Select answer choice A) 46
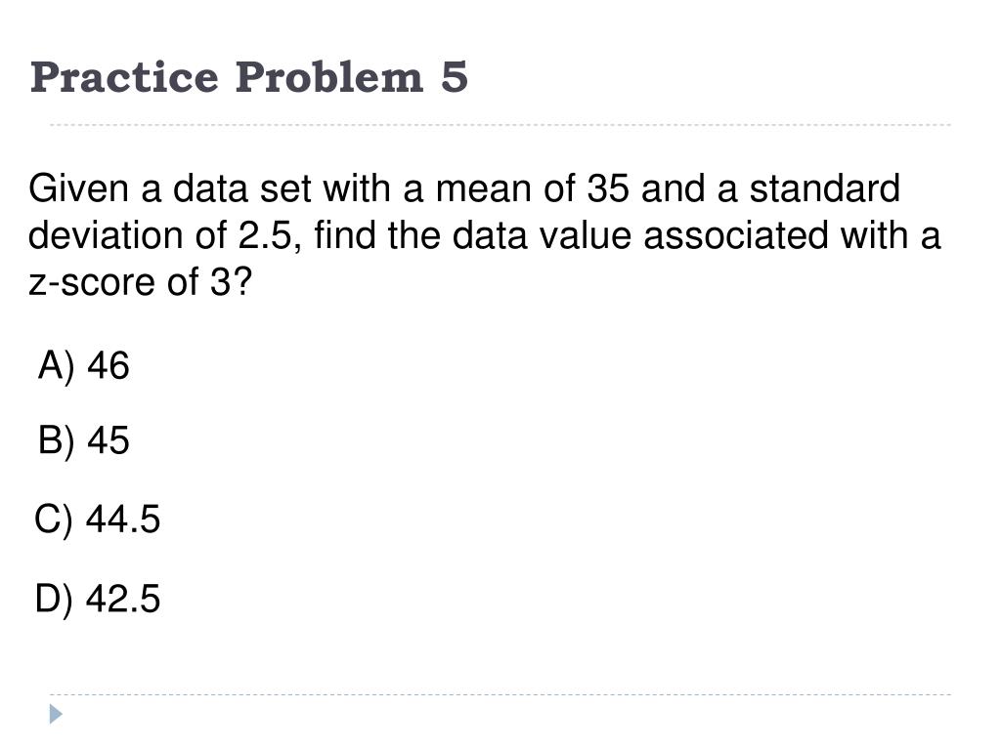1001x750 pixels. pos(84,367)
